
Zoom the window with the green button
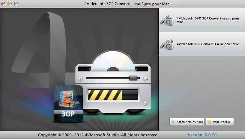click(16, 4)
